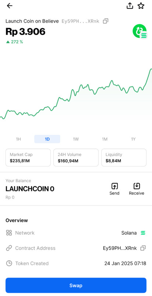Image resolution: width=152 pixels, height=296 pixels.
Task: Switch chart to 1W range
Action: click(x=76, y=139)
